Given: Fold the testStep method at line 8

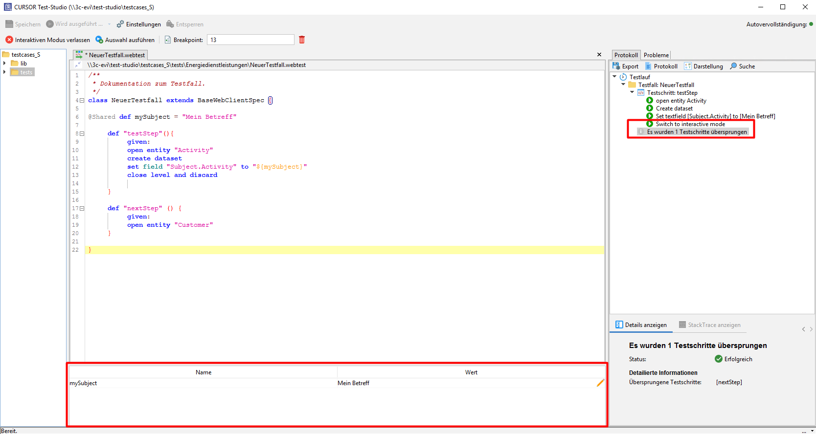Looking at the screenshot, I should [82, 133].
